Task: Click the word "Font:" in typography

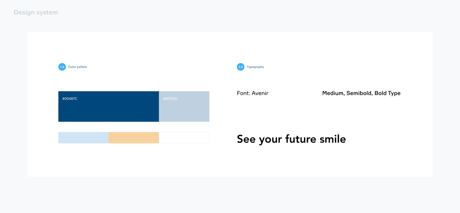Action: point(243,93)
